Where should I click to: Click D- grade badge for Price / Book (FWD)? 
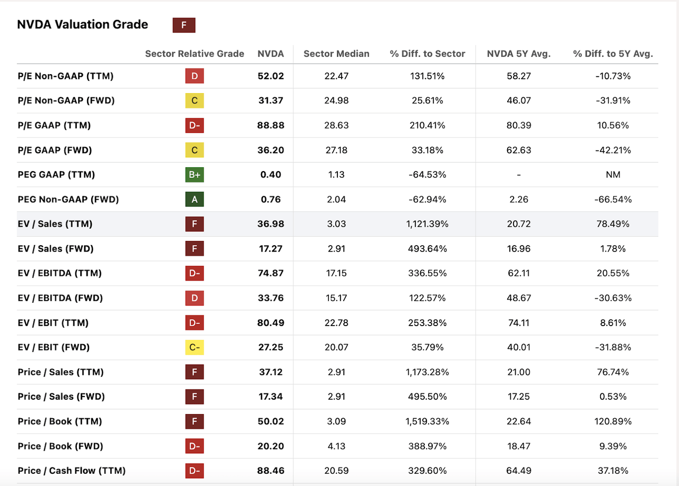[195, 446]
